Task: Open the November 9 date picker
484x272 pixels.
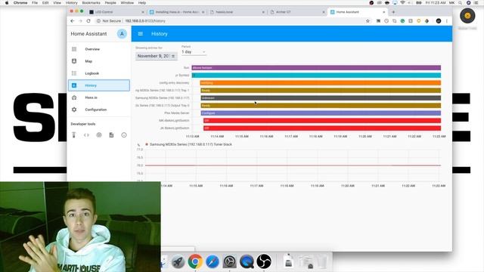Action: (157, 56)
